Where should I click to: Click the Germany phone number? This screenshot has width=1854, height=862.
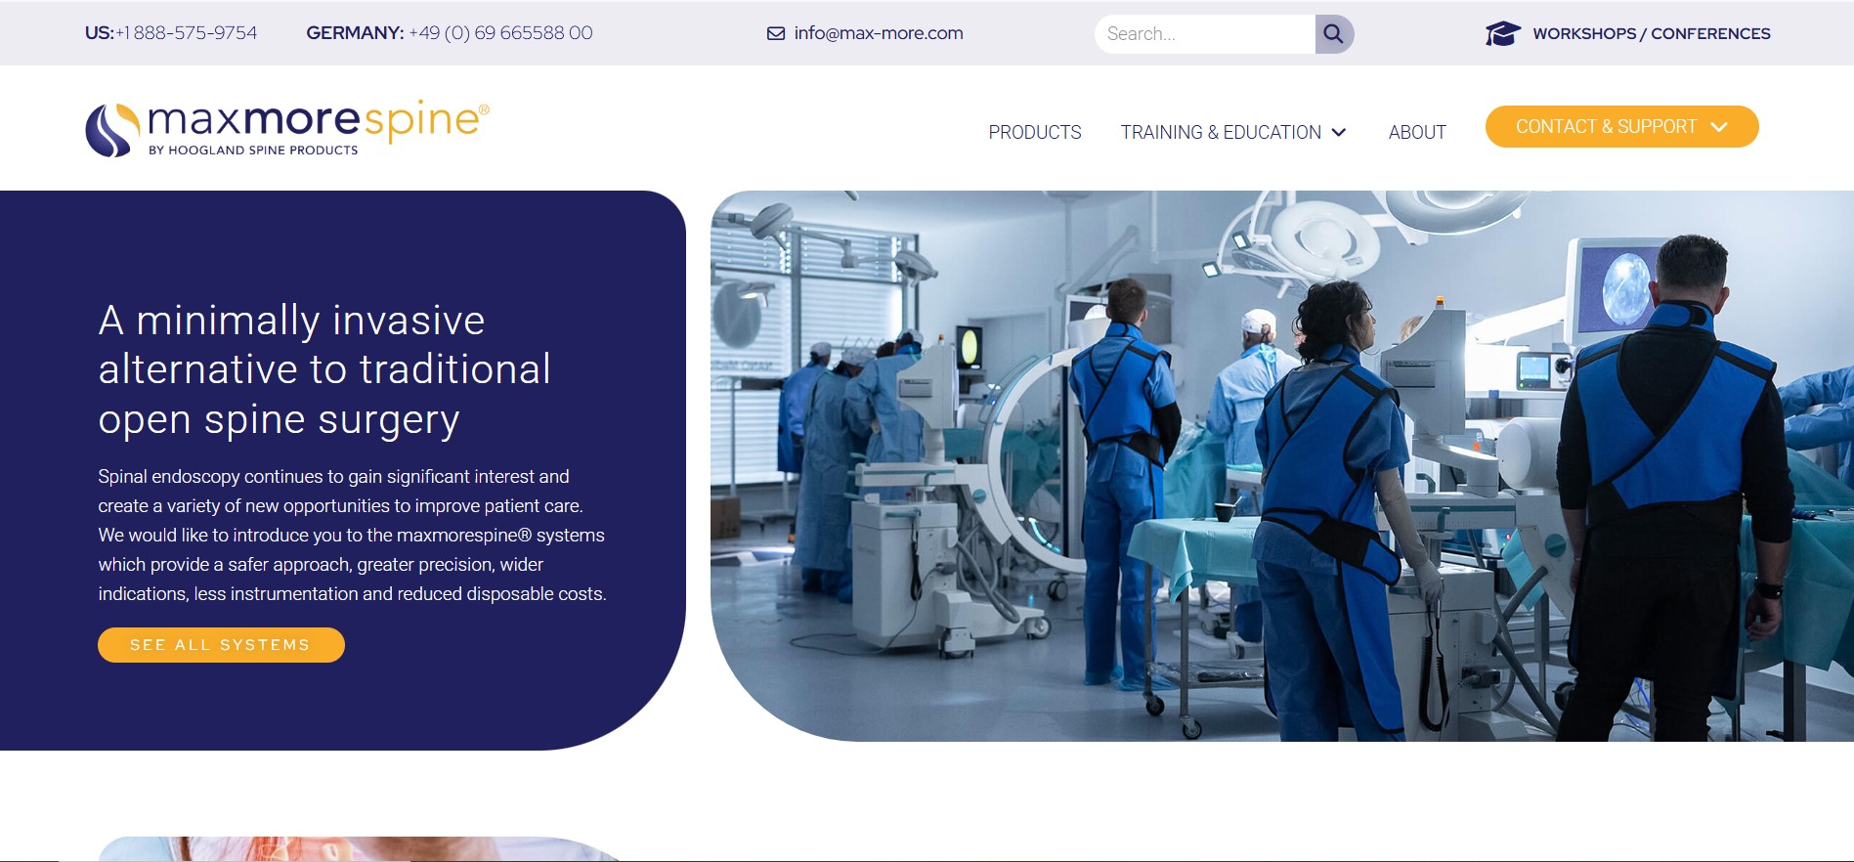click(499, 33)
